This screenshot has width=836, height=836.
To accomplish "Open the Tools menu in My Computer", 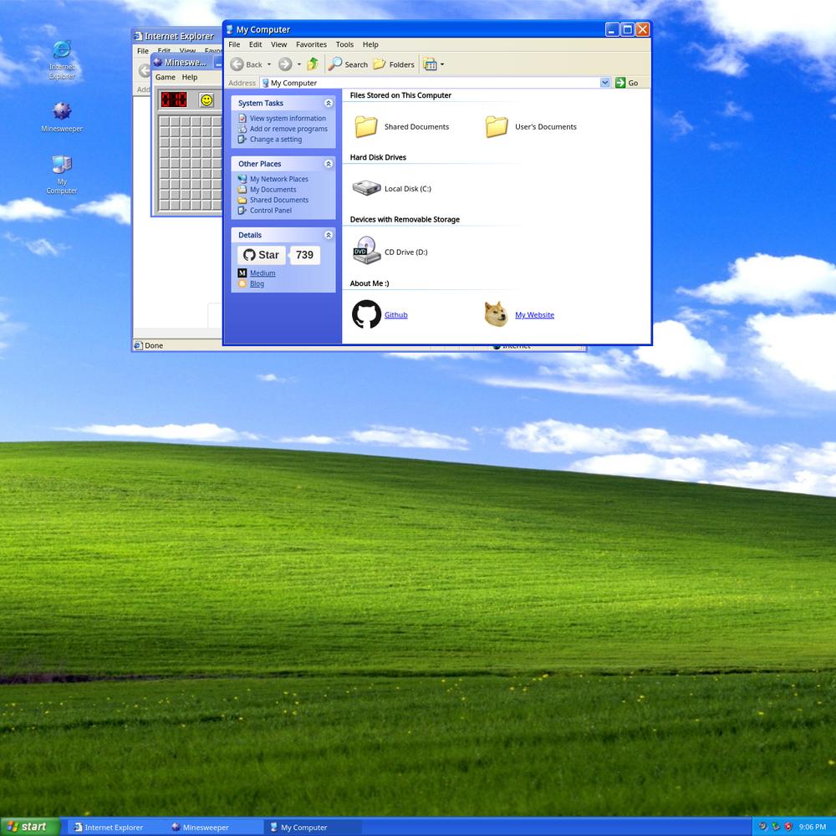I will click(344, 45).
